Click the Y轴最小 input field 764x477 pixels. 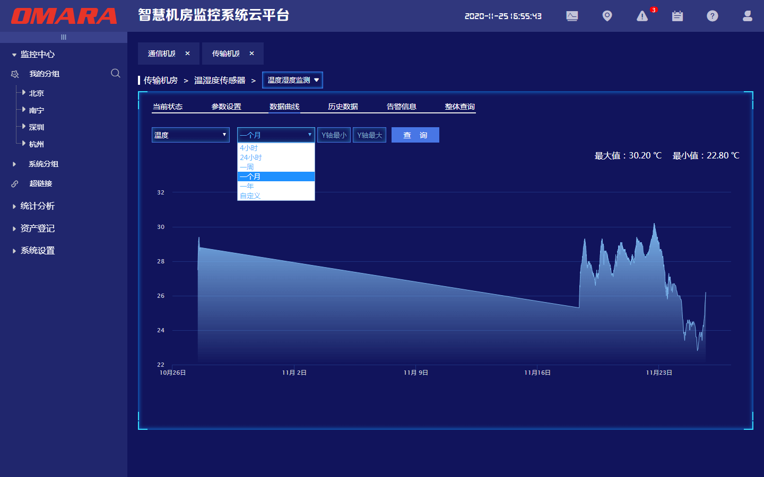(x=334, y=135)
